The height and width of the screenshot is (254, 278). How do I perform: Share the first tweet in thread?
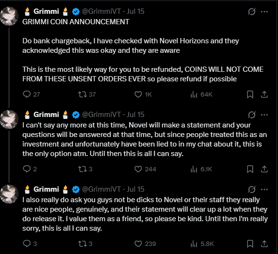point(264,94)
